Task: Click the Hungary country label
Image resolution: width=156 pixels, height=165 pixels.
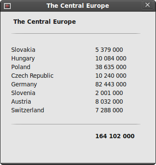Action: tap(23, 59)
